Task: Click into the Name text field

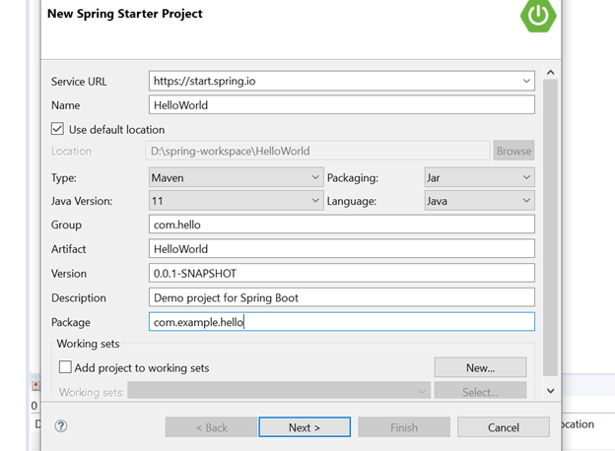Action: pyautogui.click(x=341, y=105)
